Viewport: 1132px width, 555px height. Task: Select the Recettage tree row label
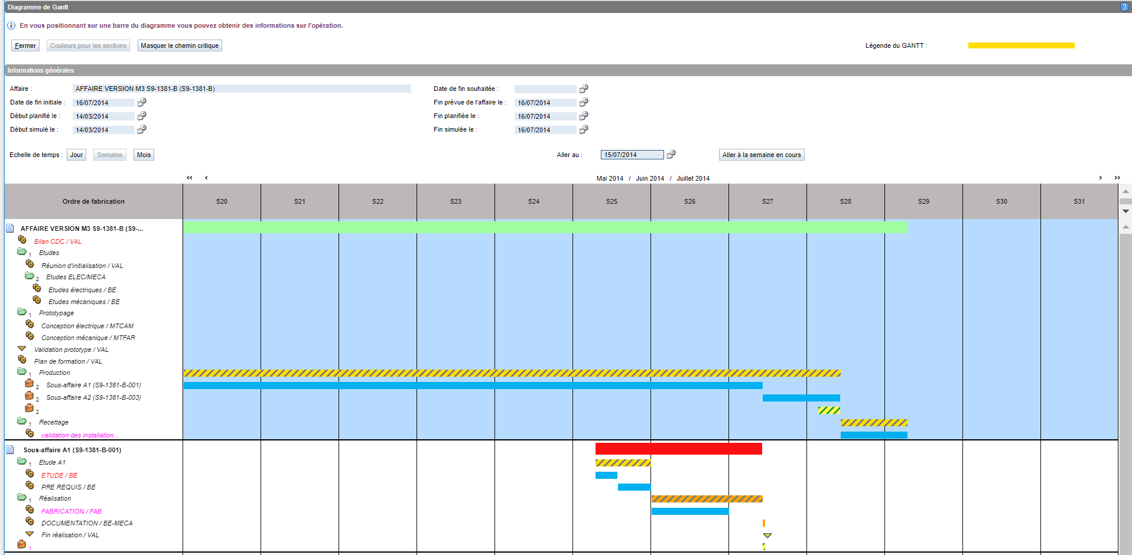[54, 422]
